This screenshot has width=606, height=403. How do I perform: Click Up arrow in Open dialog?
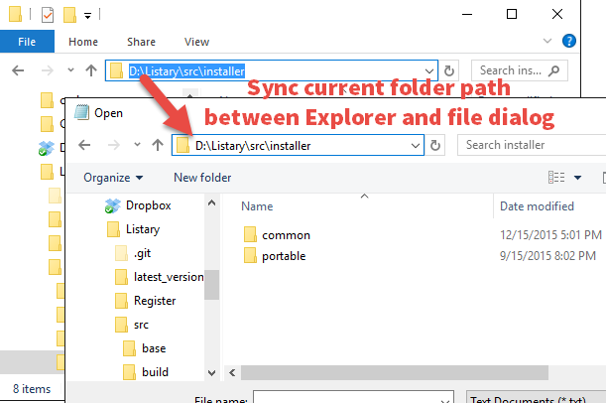pyautogui.click(x=157, y=145)
